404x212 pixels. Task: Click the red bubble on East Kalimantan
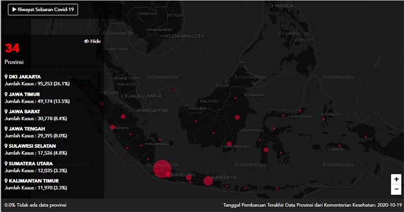(237, 117)
